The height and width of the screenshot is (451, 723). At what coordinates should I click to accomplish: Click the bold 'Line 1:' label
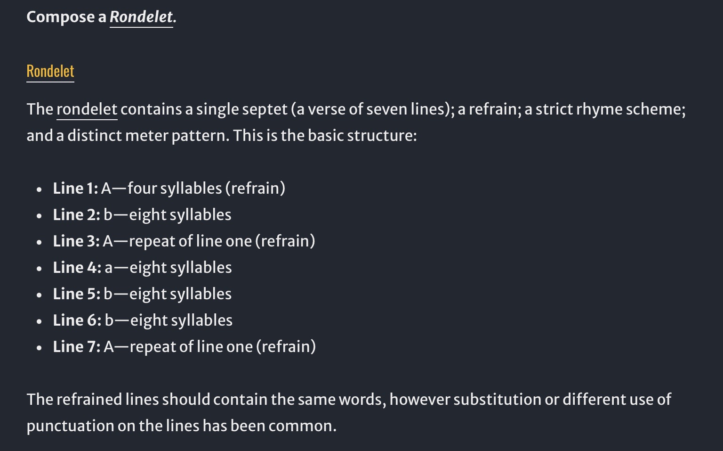point(75,189)
